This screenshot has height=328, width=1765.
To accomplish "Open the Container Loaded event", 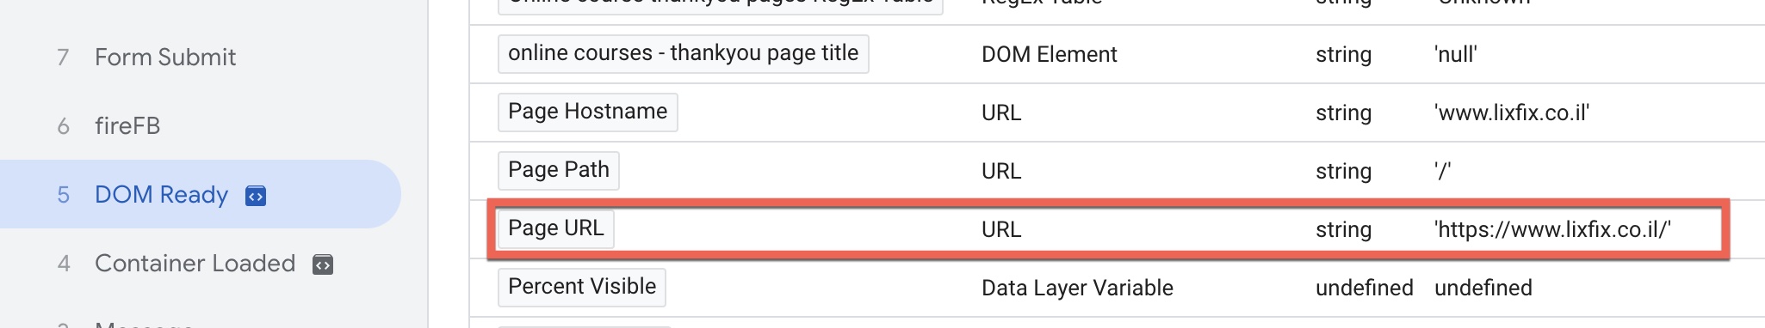I will pos(195,264).
